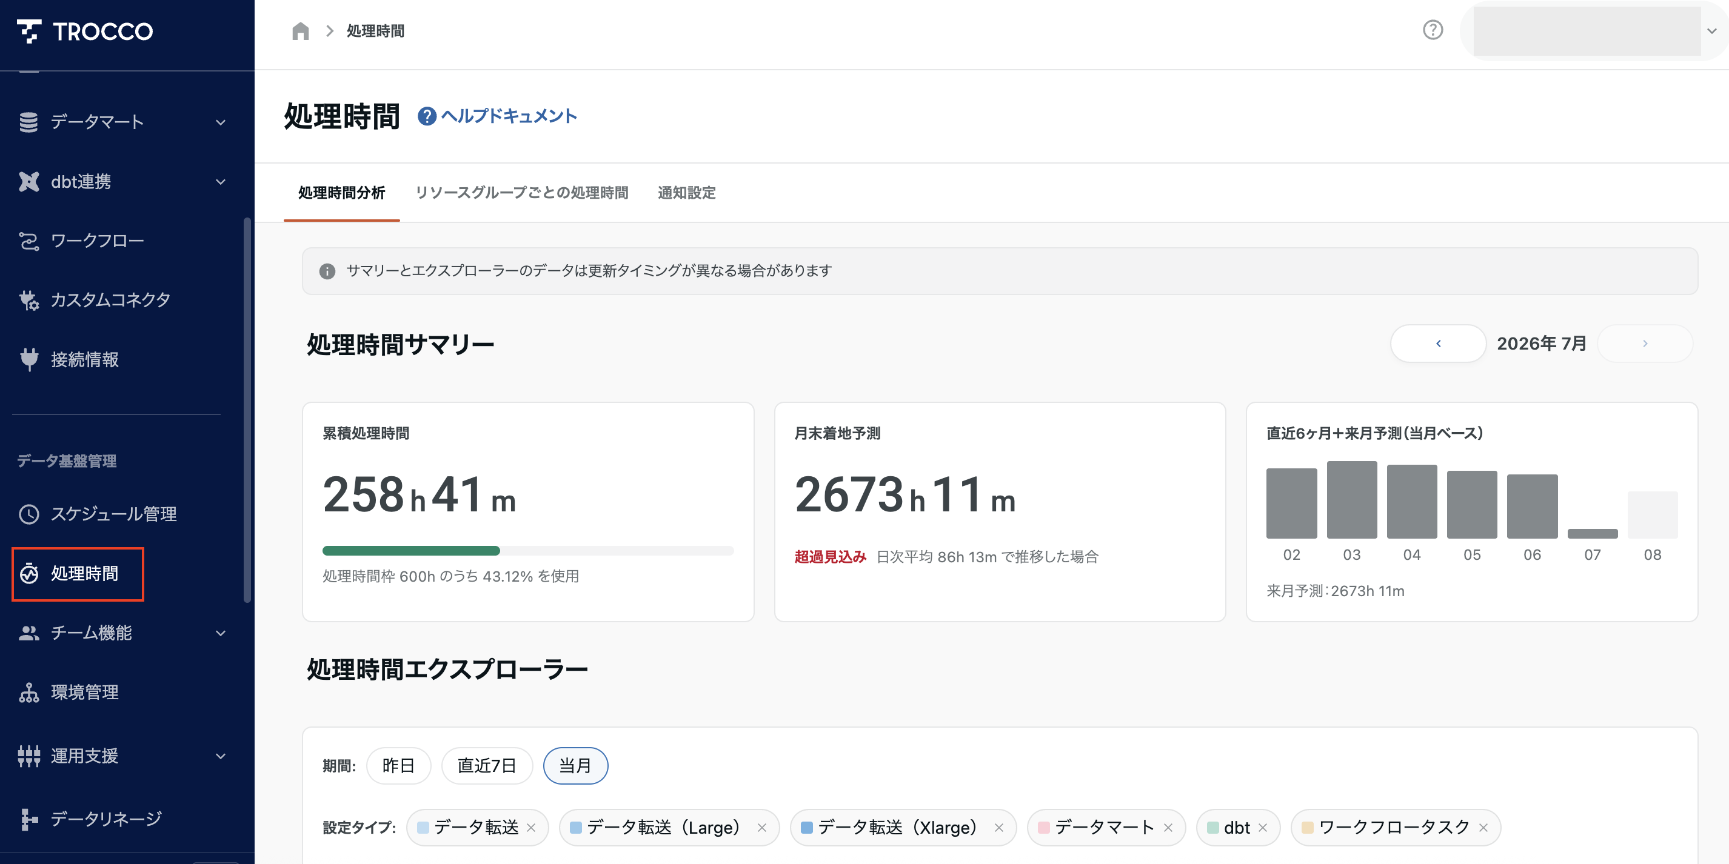1729x864 pixels.
Task: Open スケジュール管理 in the sidebar
Action: pos(113,514)
